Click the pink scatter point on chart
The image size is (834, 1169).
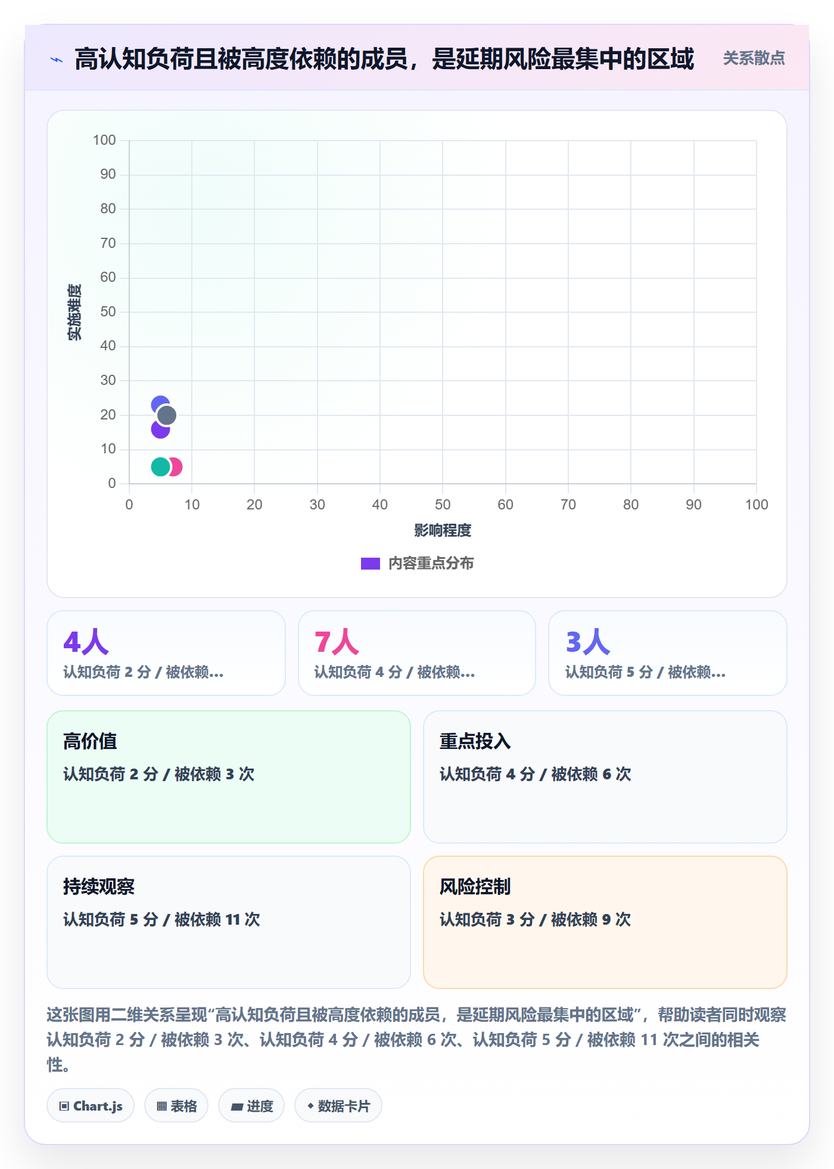pyautogui.click(x=175, y=467)
